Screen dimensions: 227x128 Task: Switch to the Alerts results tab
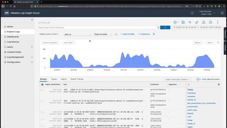pyautogui.click(x=64, y=79)
